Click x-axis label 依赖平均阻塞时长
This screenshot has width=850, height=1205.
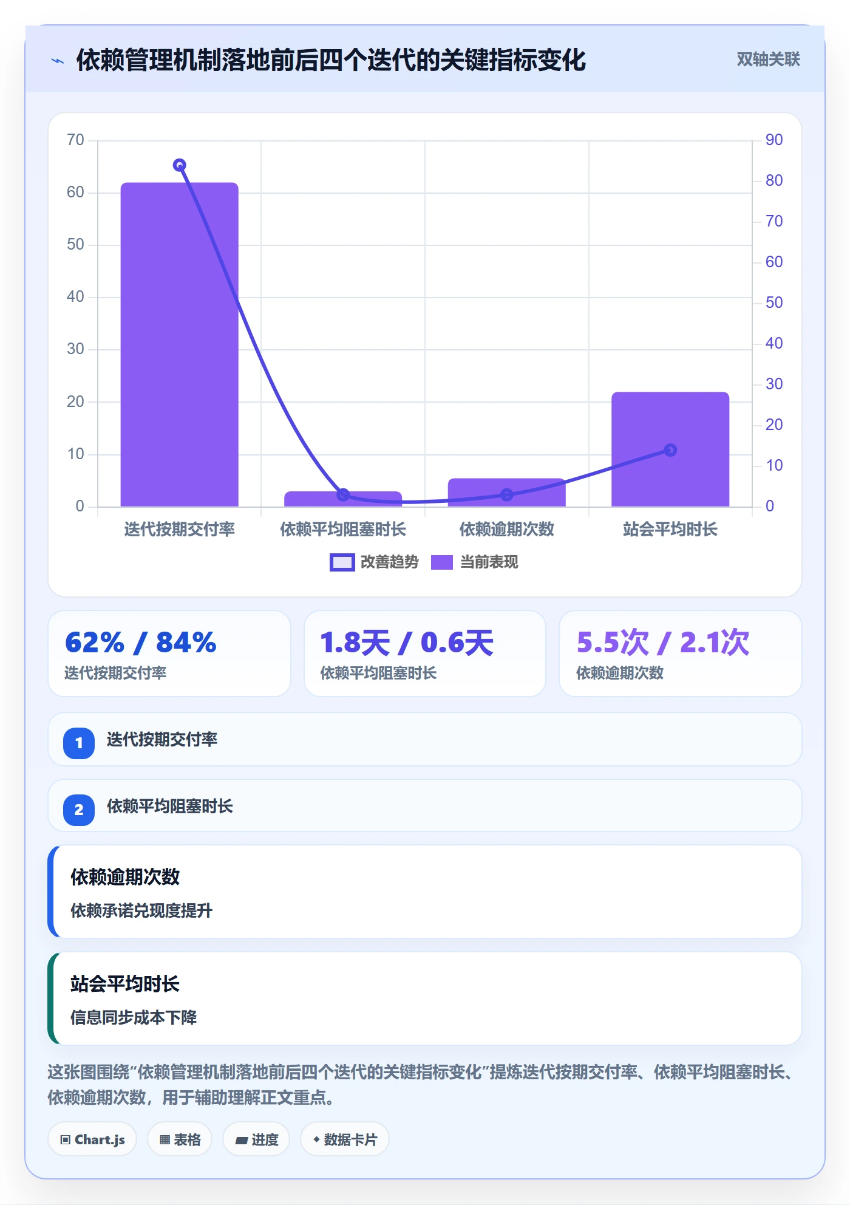point(343,530)
